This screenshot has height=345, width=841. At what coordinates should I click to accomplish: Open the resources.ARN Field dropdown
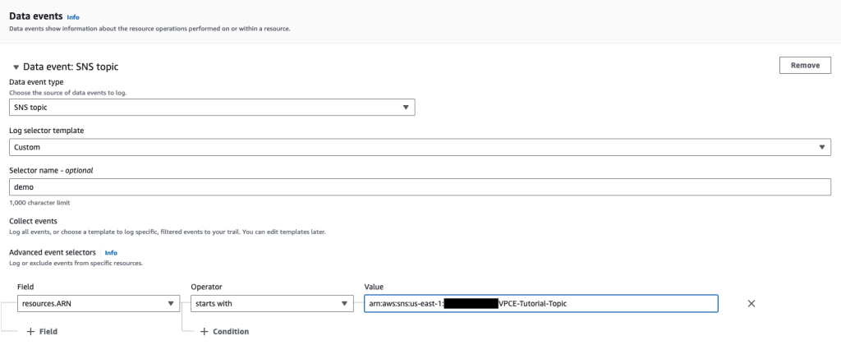[x=99, y=304]
